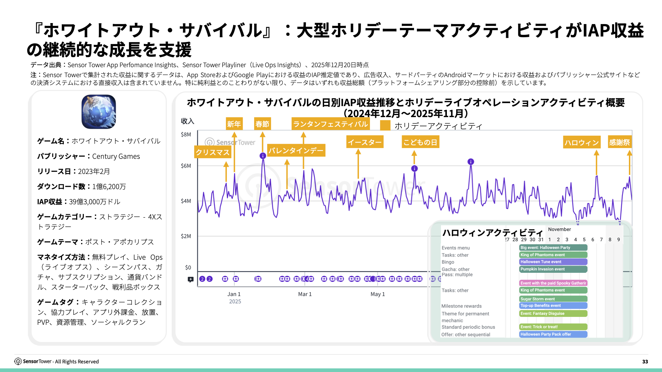Viewport: 662px width, 372px height.
Task: Click the ハロウィン annotation label above the chart
Action: pos(582,142)
